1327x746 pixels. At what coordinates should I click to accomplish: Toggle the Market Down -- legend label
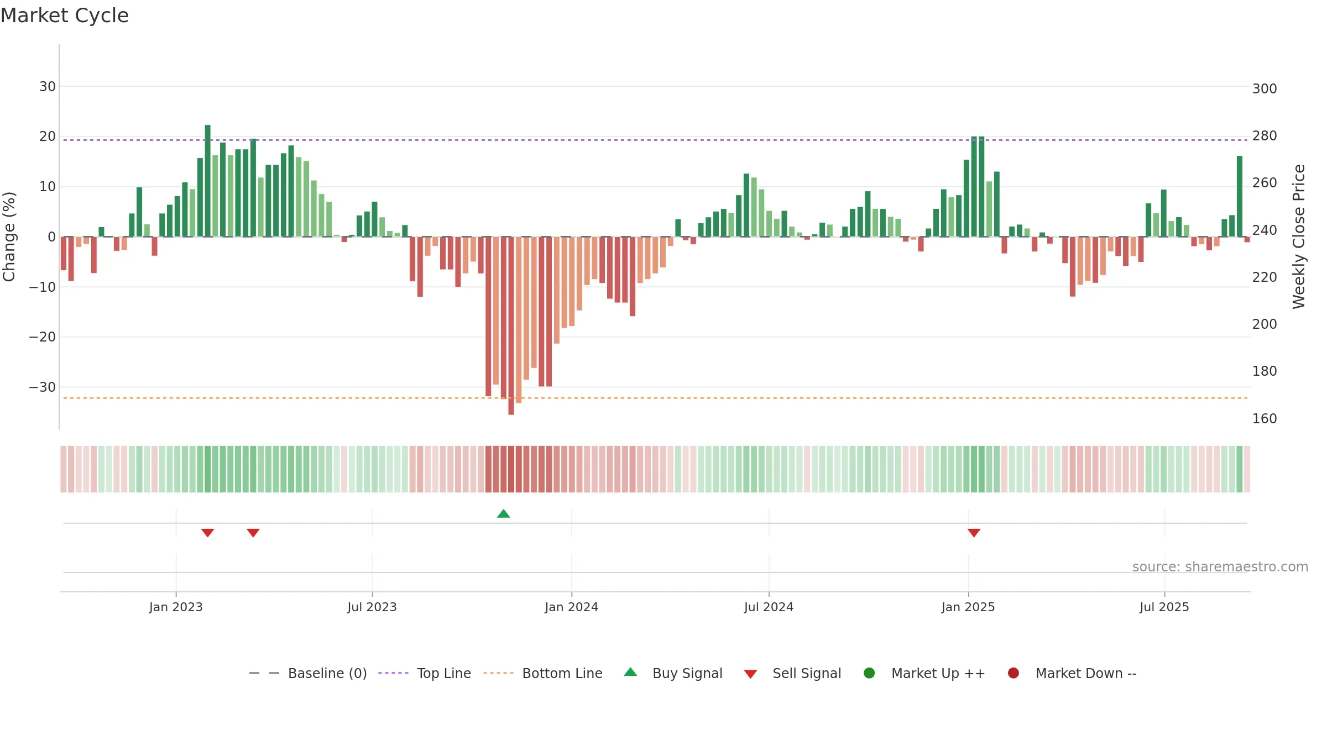click(1086, 673)
